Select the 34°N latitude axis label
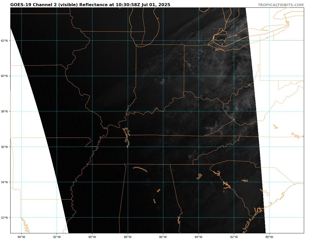 [x=4, y=182]
